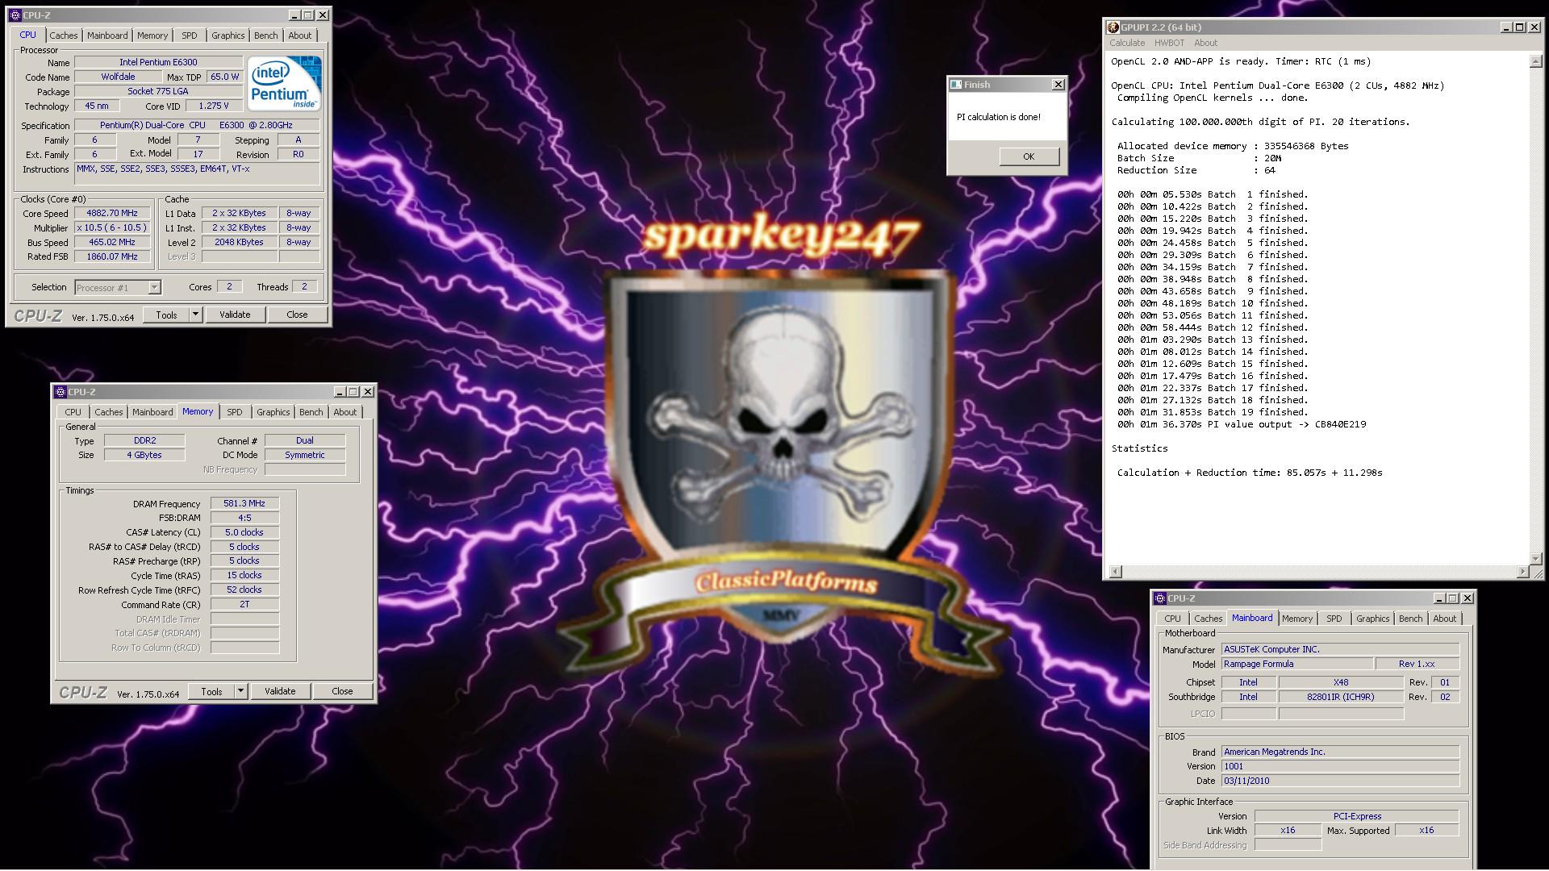The height and width of the screenshot is (871, 1549).
Task: Click the Name field Intel Pentium E6300
Action: tap(158, 63)
